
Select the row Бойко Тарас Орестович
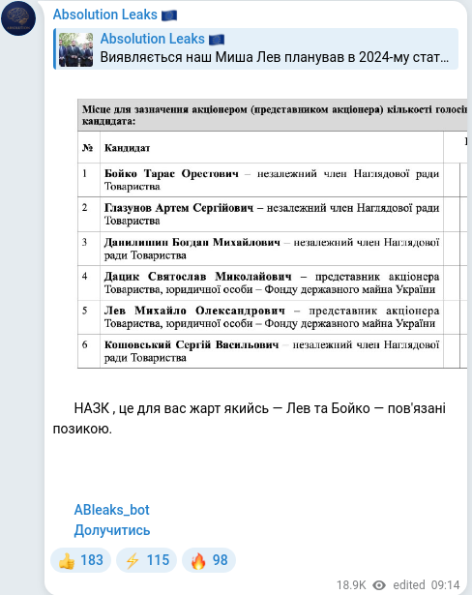point(272,180)
